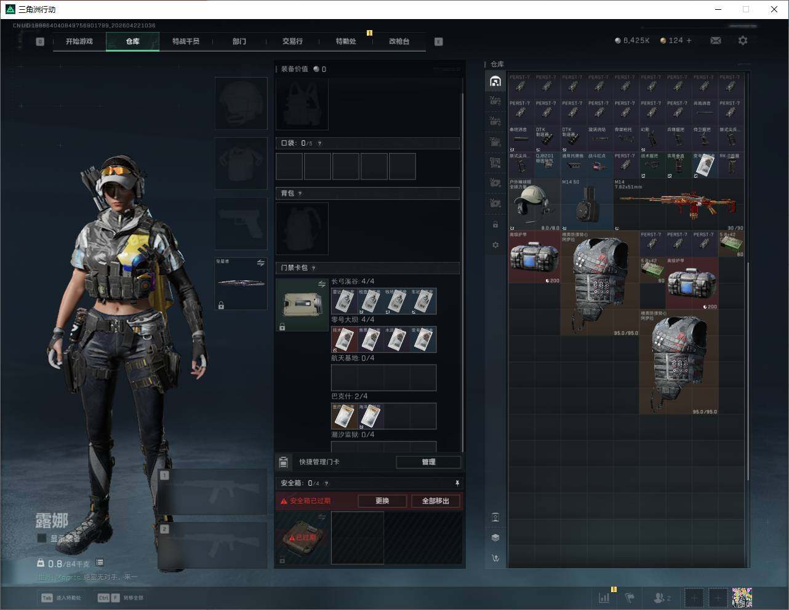Open the statistics bar chart icon
The height and width of the screenshot is (610, 789).
click(x=605, y=597)
